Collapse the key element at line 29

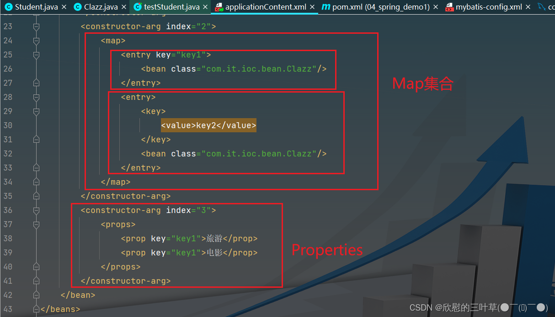tap(36, 111)
